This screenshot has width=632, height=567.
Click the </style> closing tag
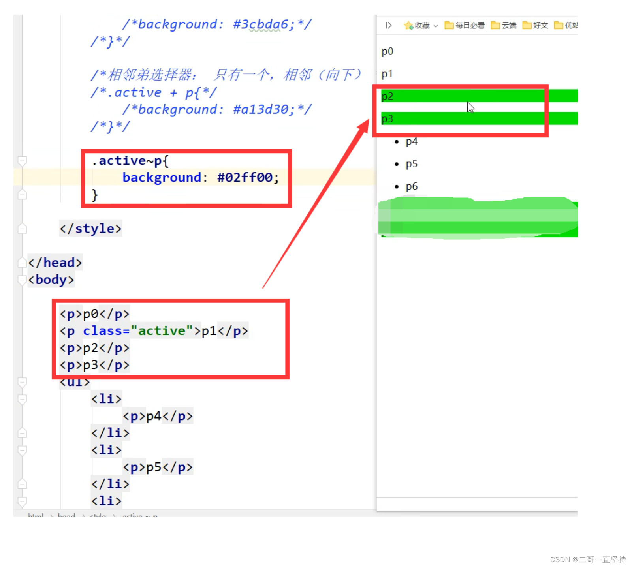(90, 229)
